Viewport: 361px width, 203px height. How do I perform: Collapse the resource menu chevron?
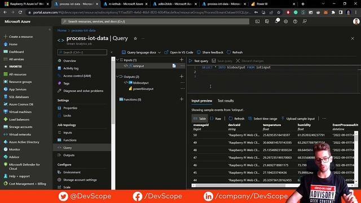click(x=112, y=52)
